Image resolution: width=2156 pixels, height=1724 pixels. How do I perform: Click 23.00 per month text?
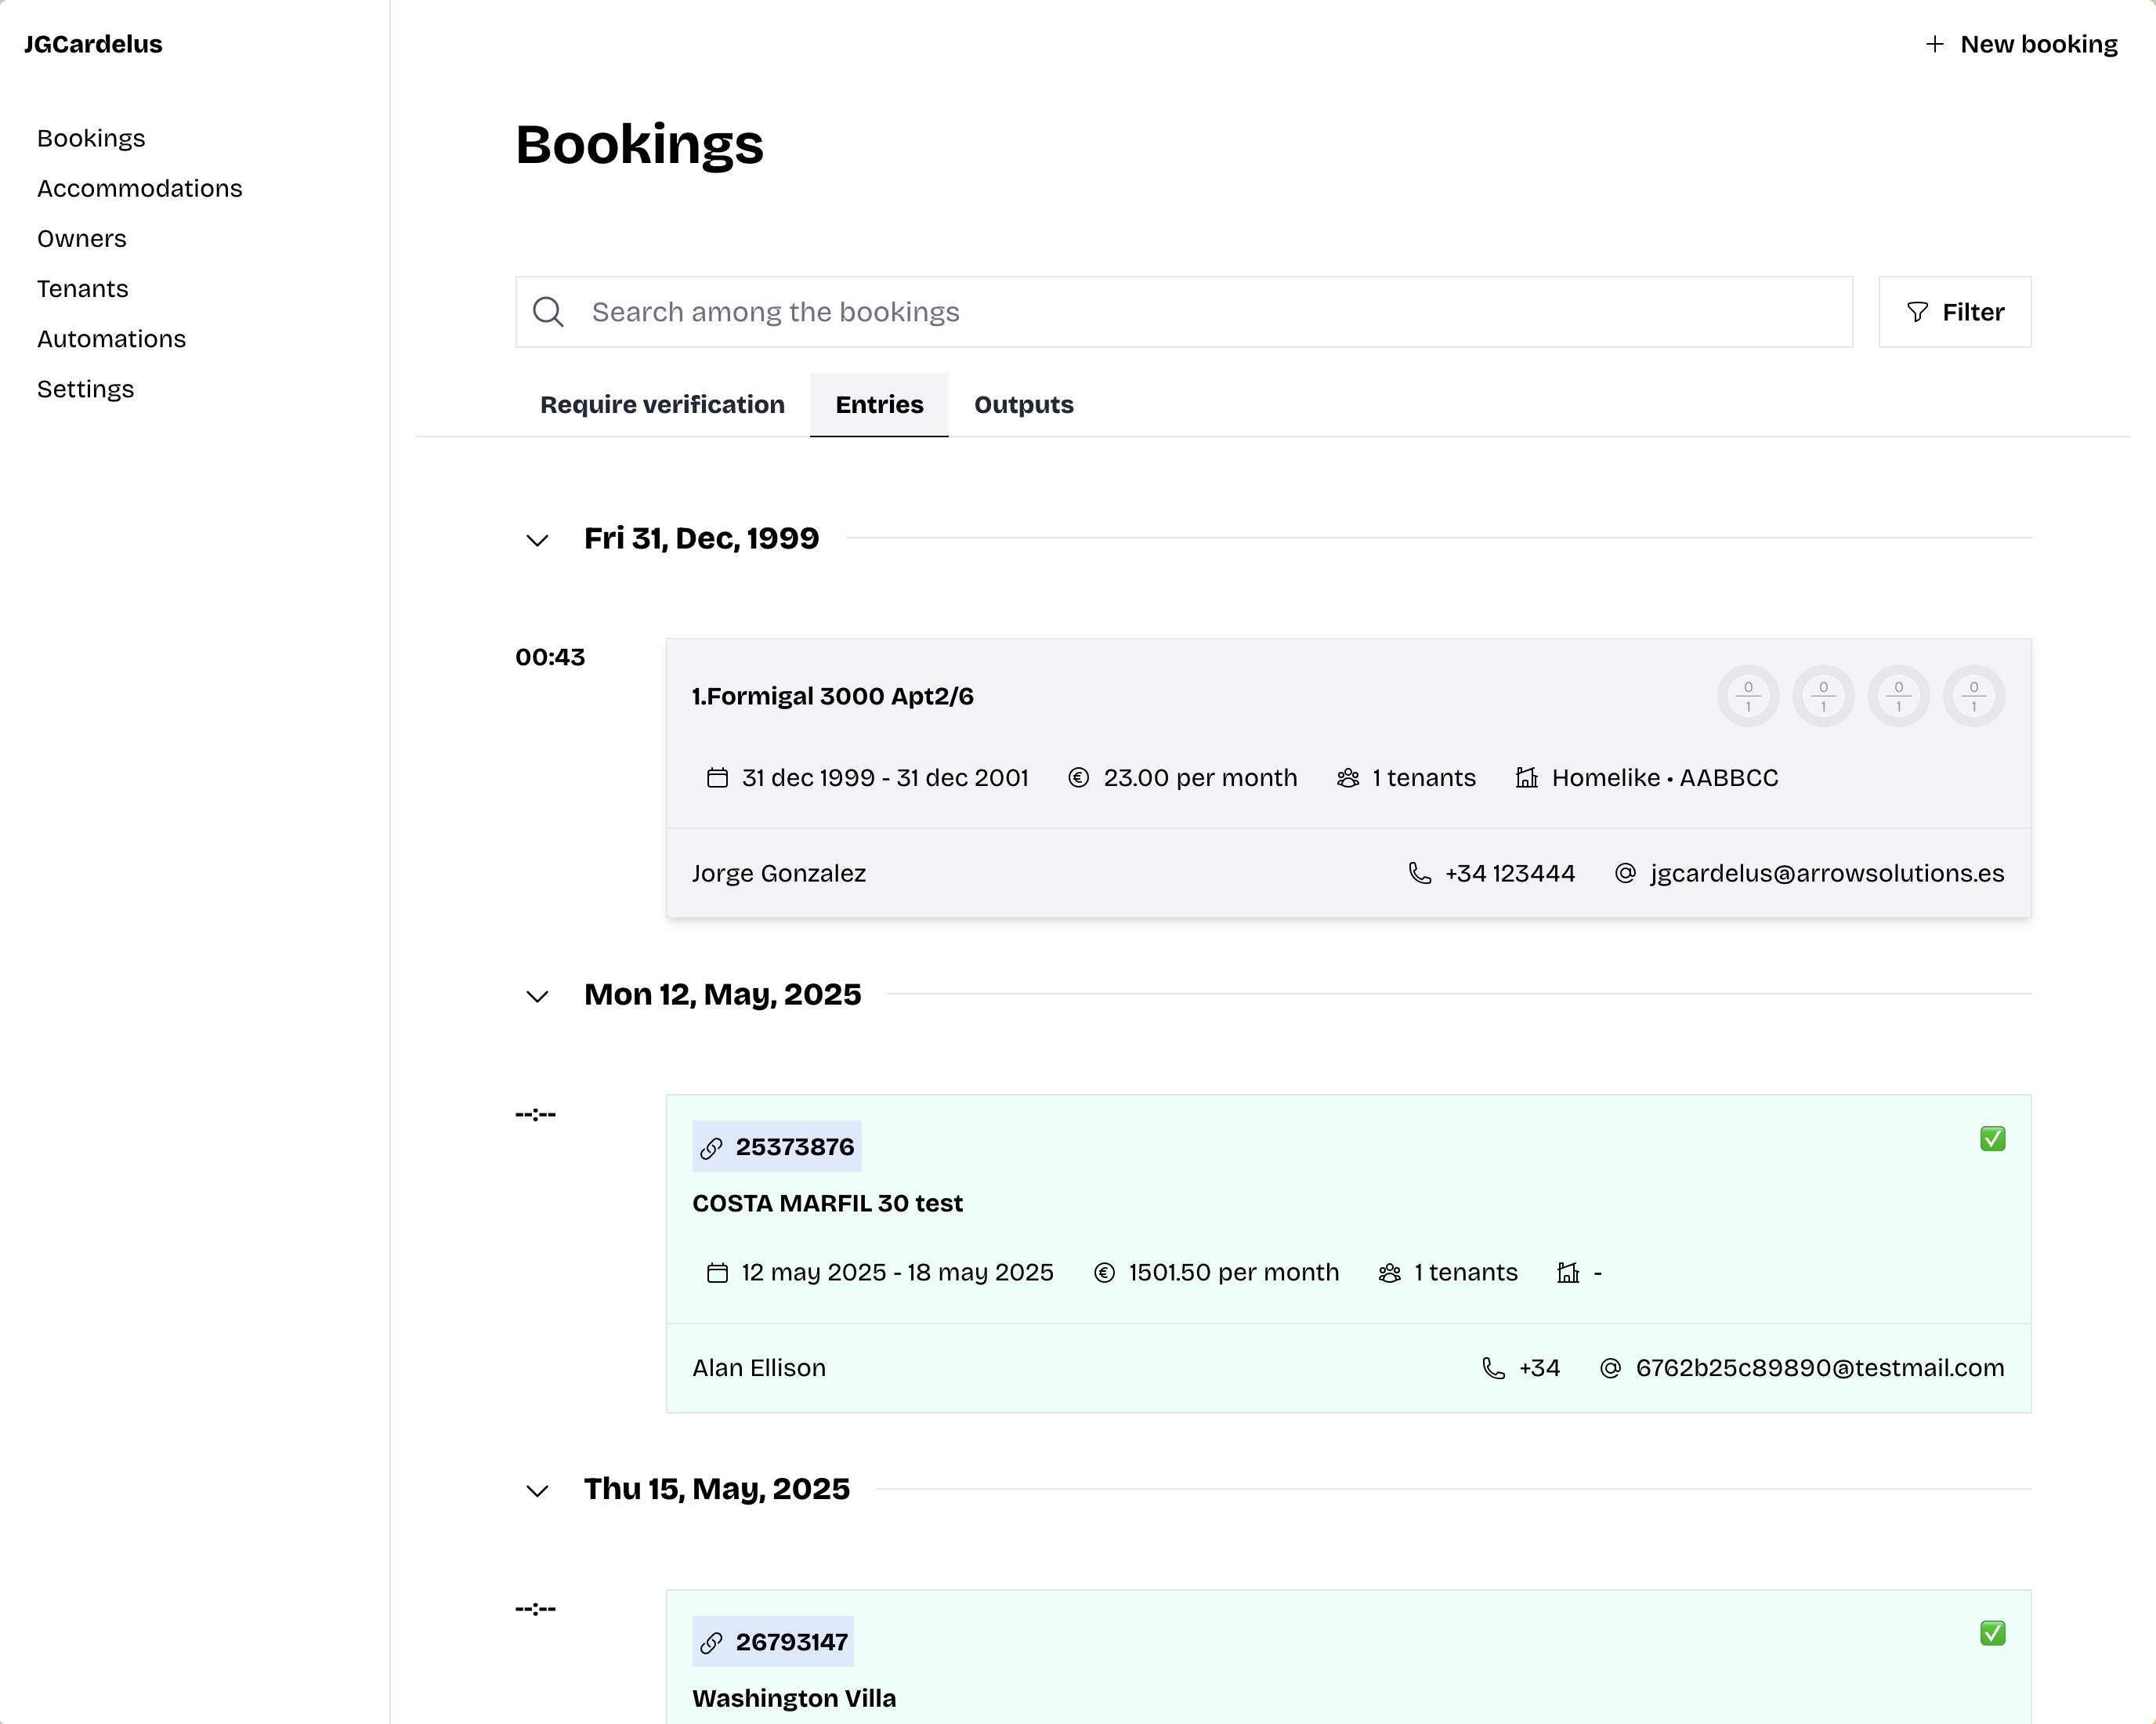point(1200,778)
